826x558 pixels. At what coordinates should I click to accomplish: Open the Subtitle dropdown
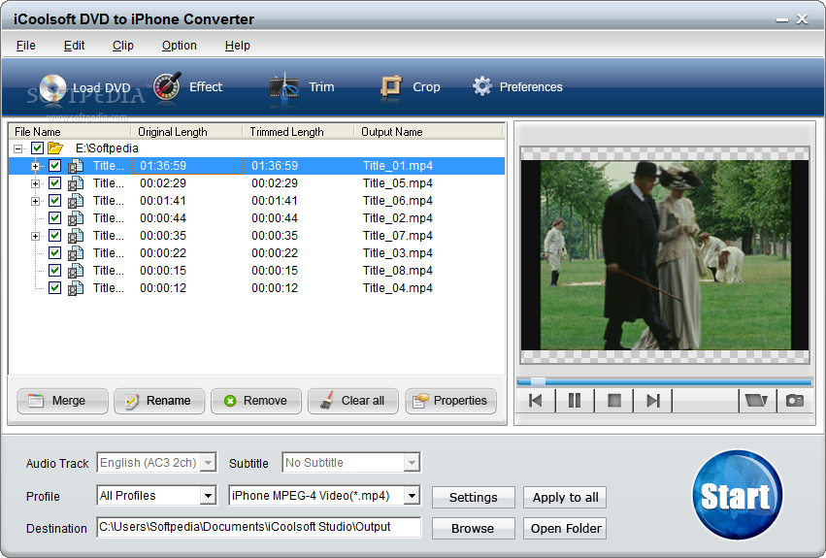412,463
